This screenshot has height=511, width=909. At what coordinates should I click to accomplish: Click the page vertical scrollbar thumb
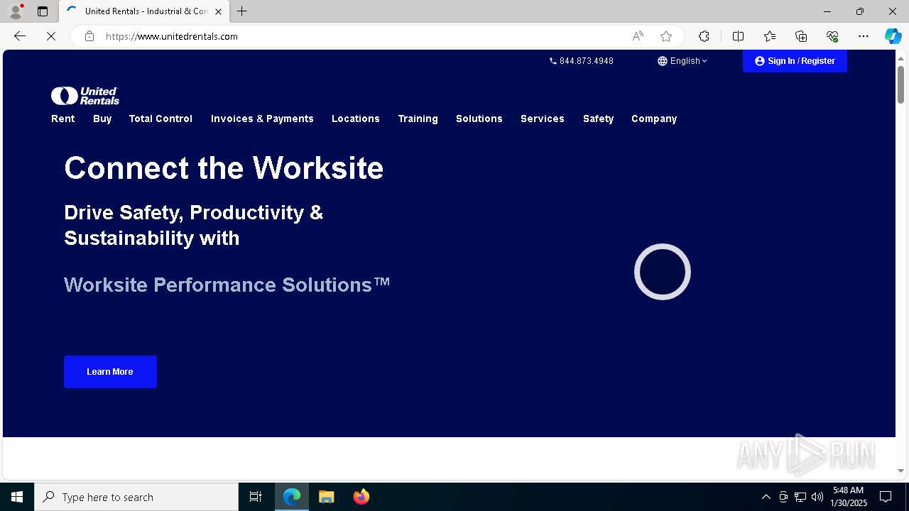[x=900, y=84]
